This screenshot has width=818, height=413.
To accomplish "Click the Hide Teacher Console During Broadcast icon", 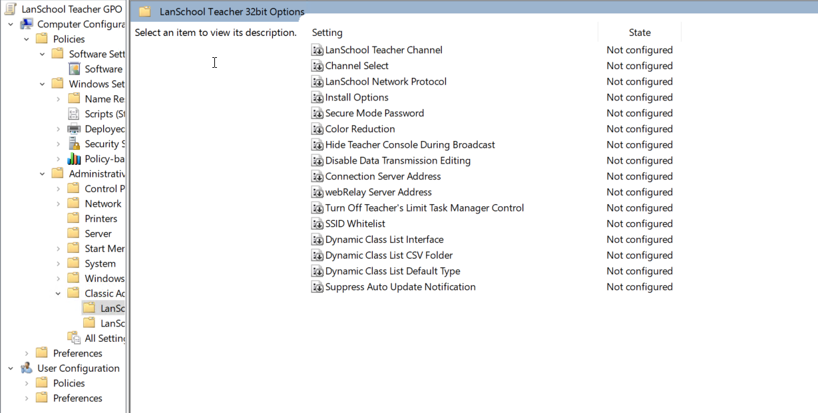I will [317, 145].
